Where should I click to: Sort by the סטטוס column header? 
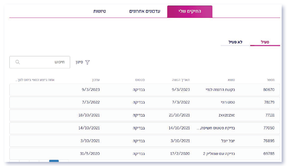point(140,80)
